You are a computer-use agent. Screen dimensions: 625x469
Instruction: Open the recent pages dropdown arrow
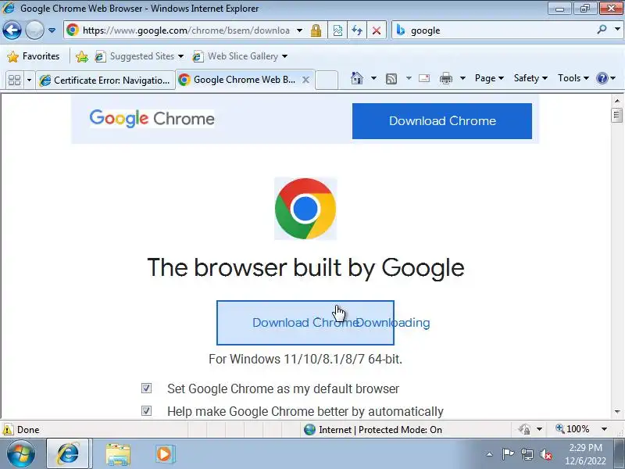(52, 30)
